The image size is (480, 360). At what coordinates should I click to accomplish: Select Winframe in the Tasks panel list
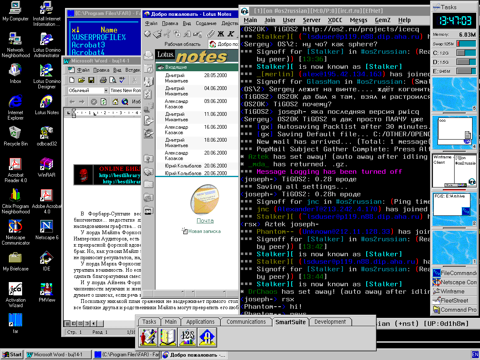pos(455,291)
